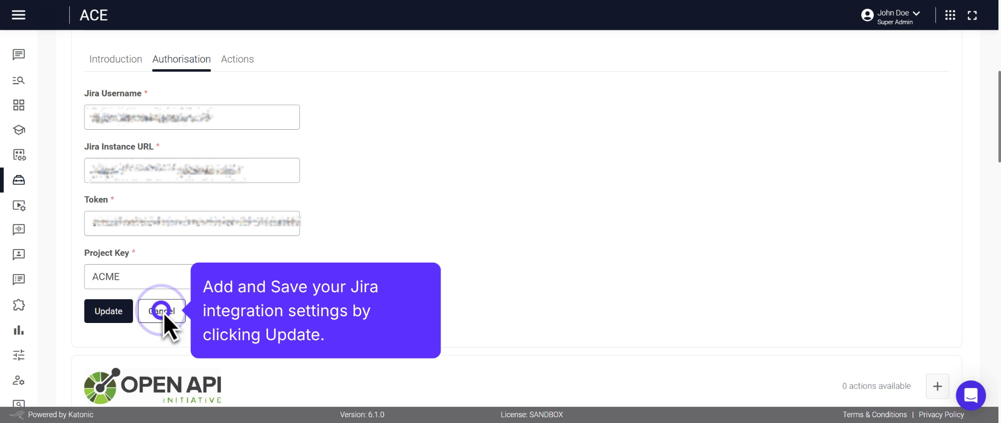The image size is (1001, 423).
Task: Open the Terms & Conditions link
Action: click(x=874, y=415)
